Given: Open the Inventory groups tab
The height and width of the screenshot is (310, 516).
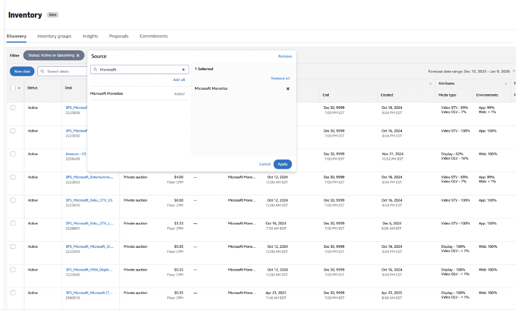Looking at the screenshot, I should (55, 36).
